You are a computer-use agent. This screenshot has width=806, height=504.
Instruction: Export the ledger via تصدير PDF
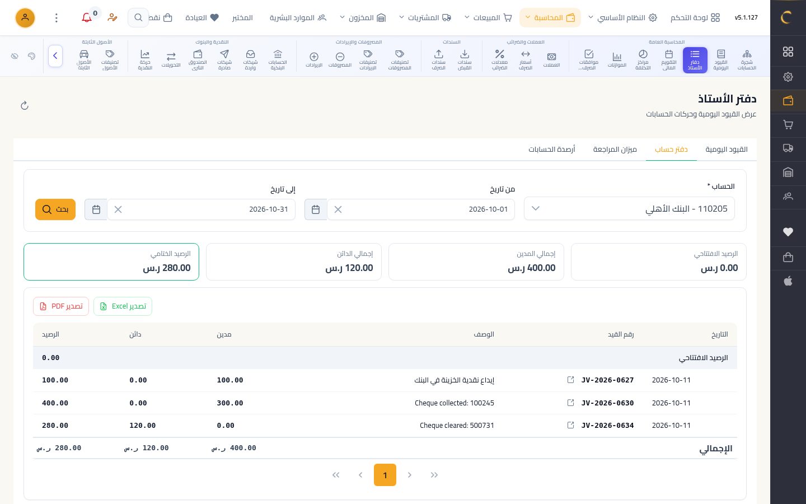[61, 306]
